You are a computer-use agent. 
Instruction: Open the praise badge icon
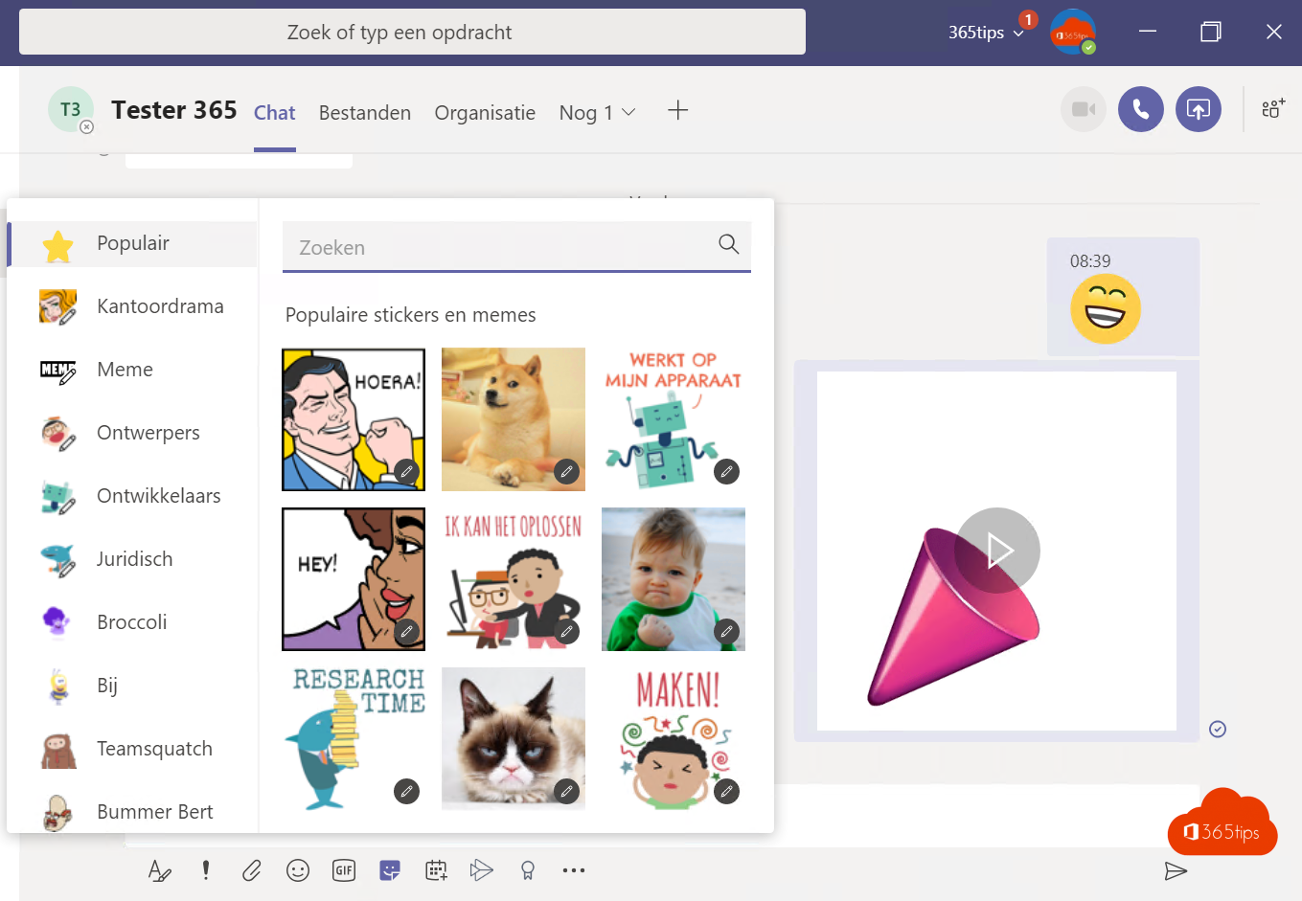[x=527, y=870]
